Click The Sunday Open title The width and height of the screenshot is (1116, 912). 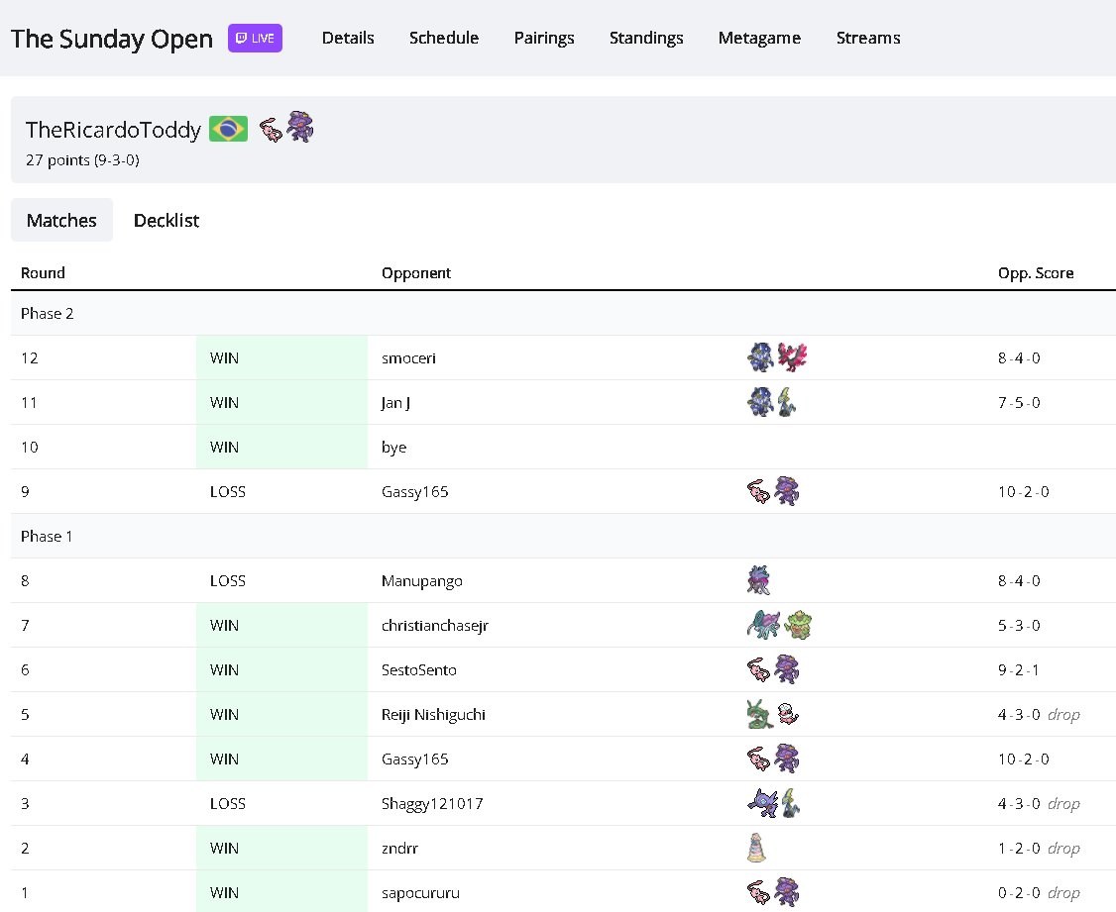tap(112, 39)
